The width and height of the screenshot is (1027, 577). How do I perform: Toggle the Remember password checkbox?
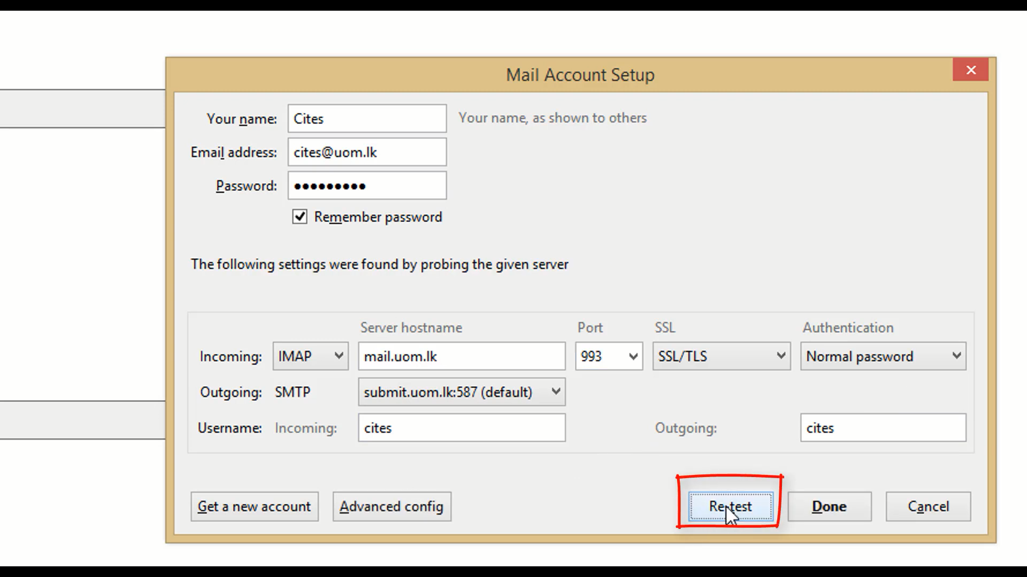300,217
